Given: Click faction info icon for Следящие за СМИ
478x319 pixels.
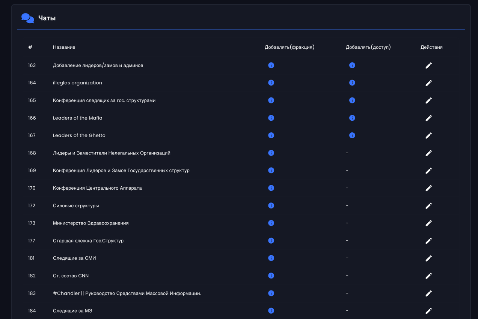Looking at the screenshot, I should coord(271,258).
